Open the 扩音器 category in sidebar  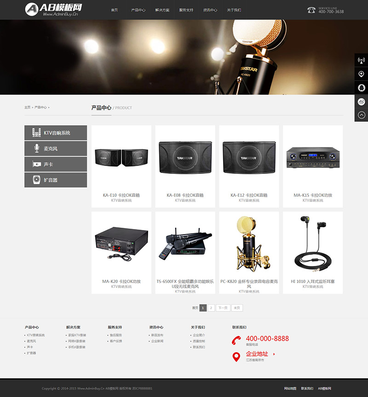tap(56, 180)
